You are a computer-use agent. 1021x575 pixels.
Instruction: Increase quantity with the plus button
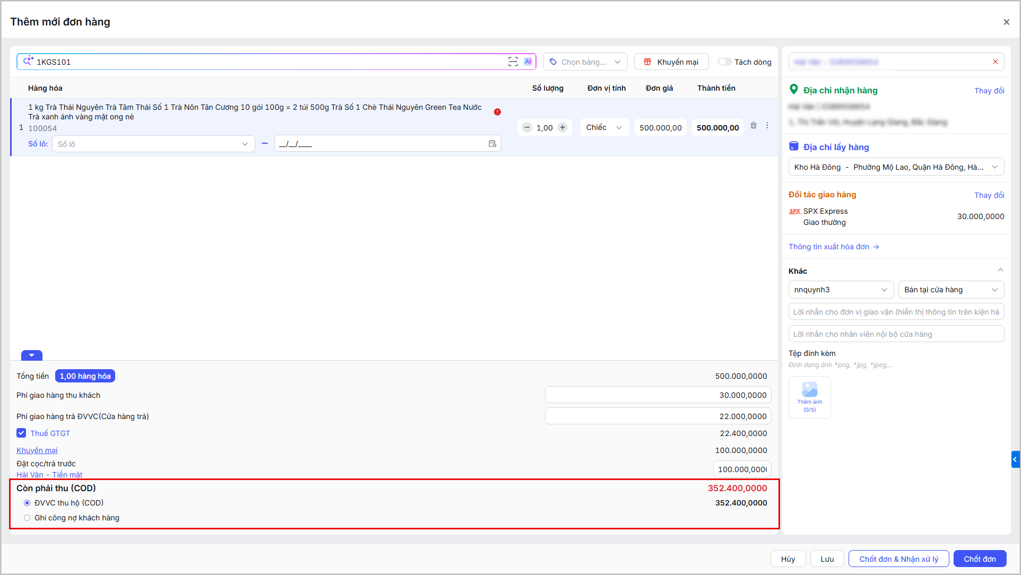coord(563,127)
